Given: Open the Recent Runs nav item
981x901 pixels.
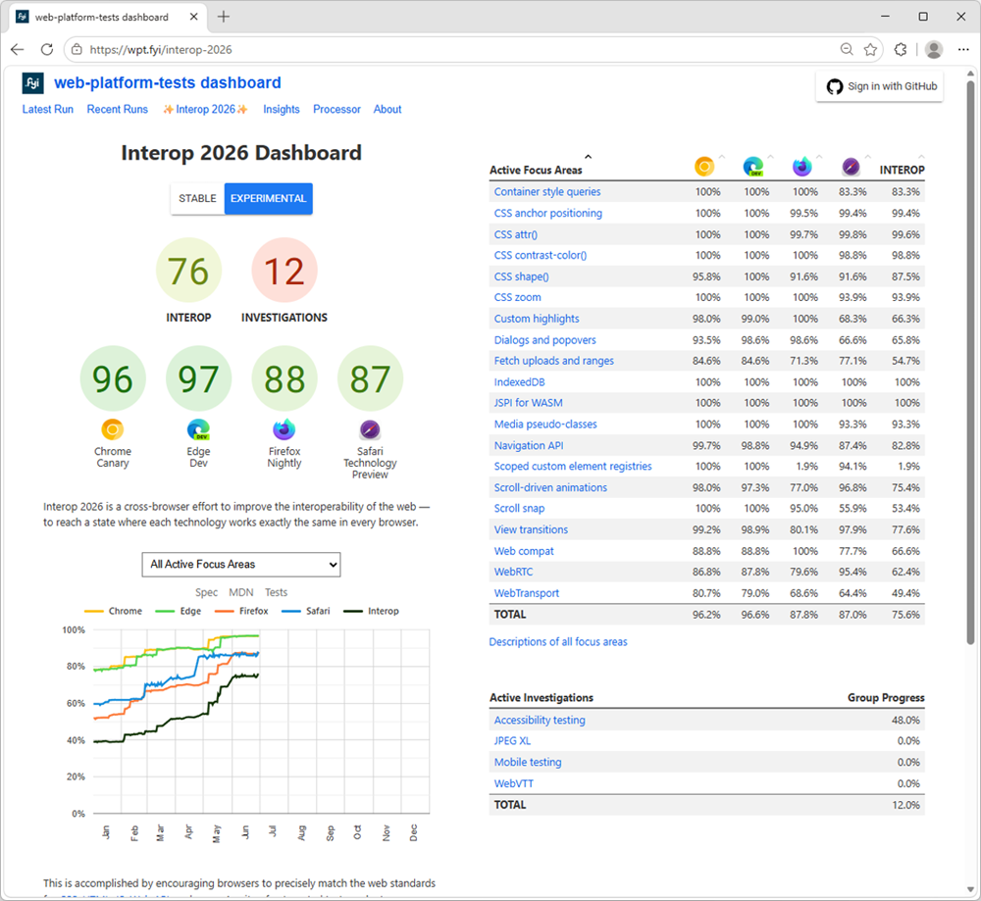Looking at the screenshot, I should click(x=118, y=110).
